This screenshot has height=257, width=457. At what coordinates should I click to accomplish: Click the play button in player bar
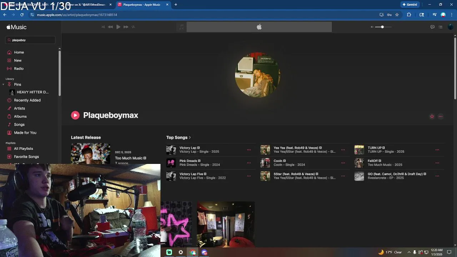tap(118, 27)
